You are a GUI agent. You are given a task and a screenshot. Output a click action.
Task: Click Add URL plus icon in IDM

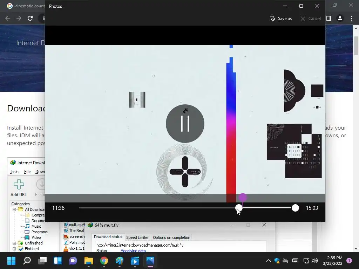tap(19, 184)
